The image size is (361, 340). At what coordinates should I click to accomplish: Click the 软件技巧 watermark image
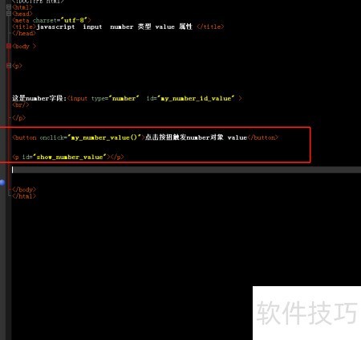(306, 313)
